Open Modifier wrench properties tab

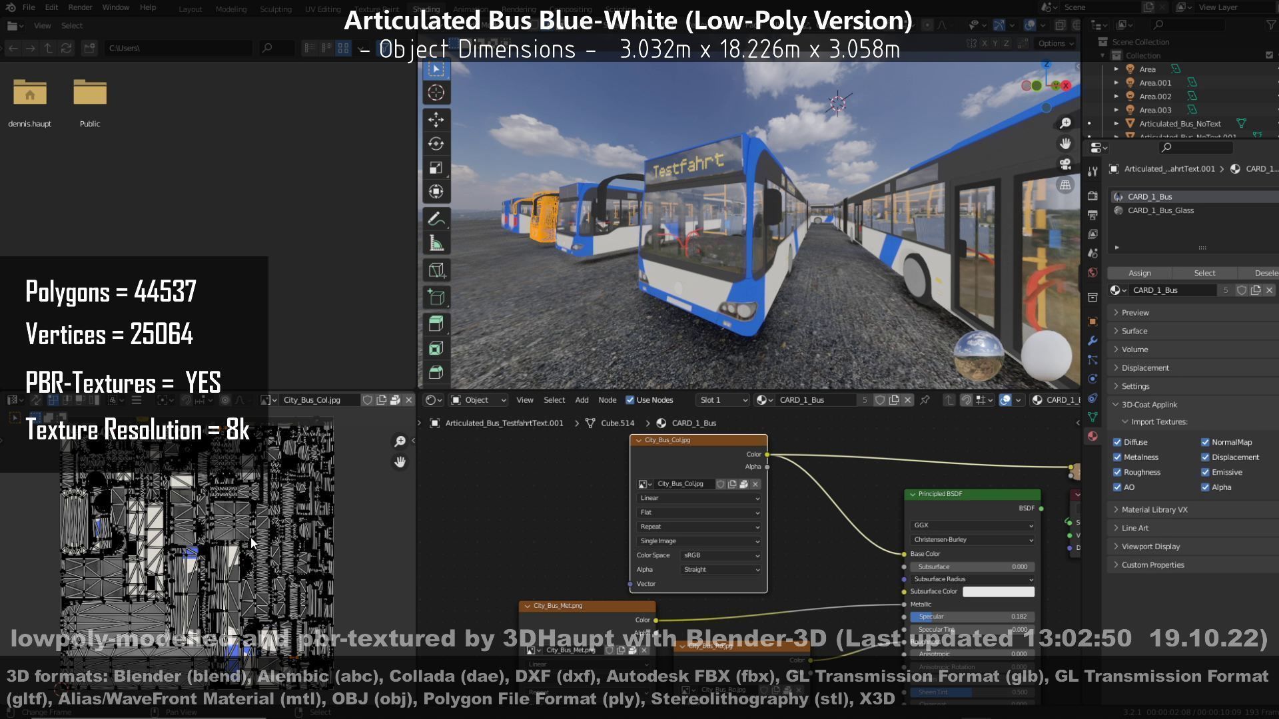(x=1092, y=340)
